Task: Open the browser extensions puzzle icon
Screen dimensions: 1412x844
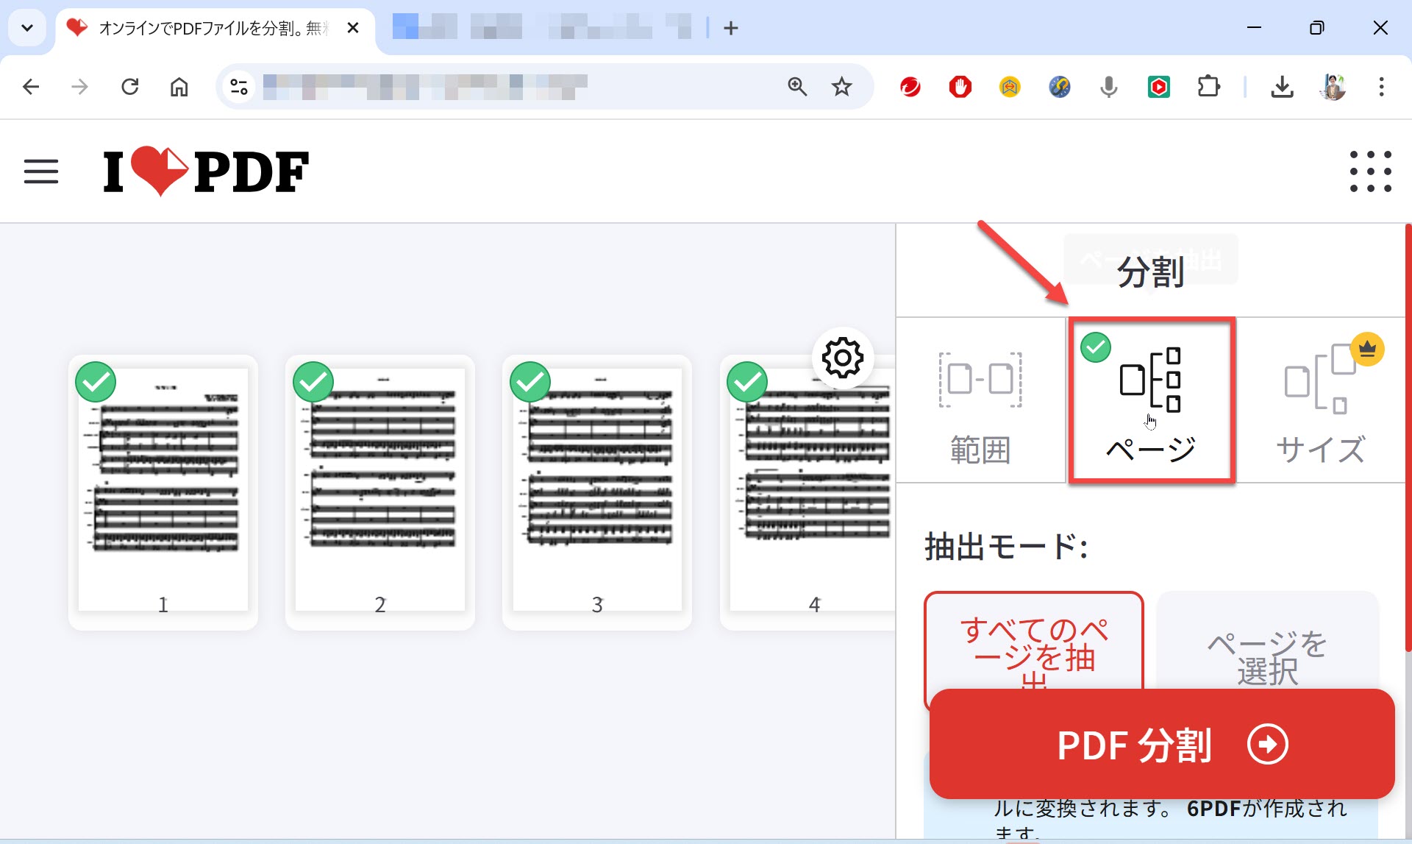Action: 1208,87
